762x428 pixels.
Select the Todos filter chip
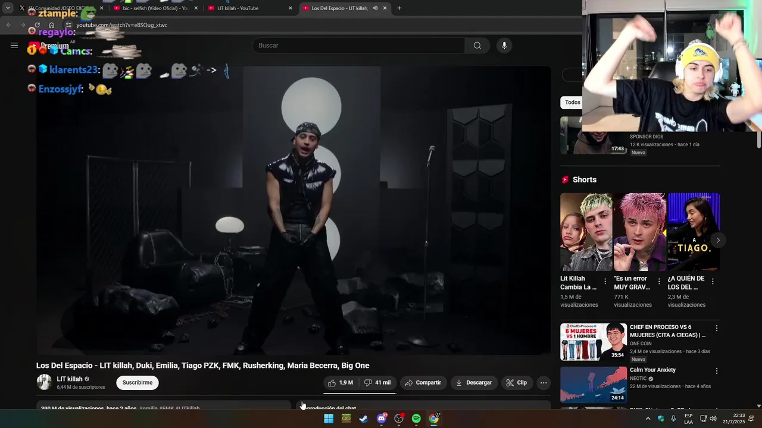click(573, 102)
